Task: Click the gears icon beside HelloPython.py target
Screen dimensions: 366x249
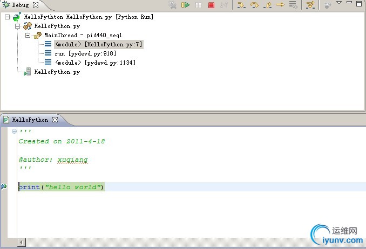Action: (28, 26)
